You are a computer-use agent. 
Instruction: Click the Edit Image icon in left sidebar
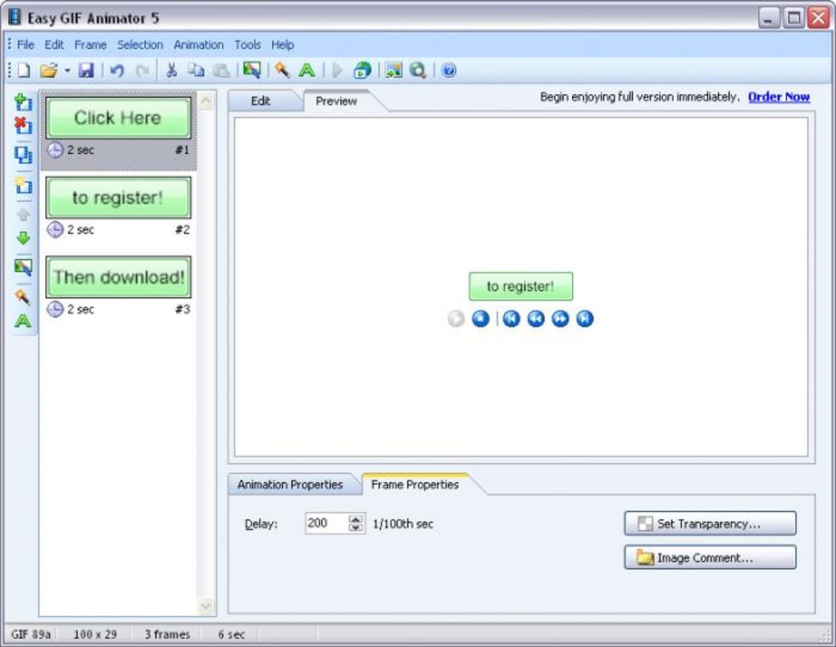(x=23, y=267)
